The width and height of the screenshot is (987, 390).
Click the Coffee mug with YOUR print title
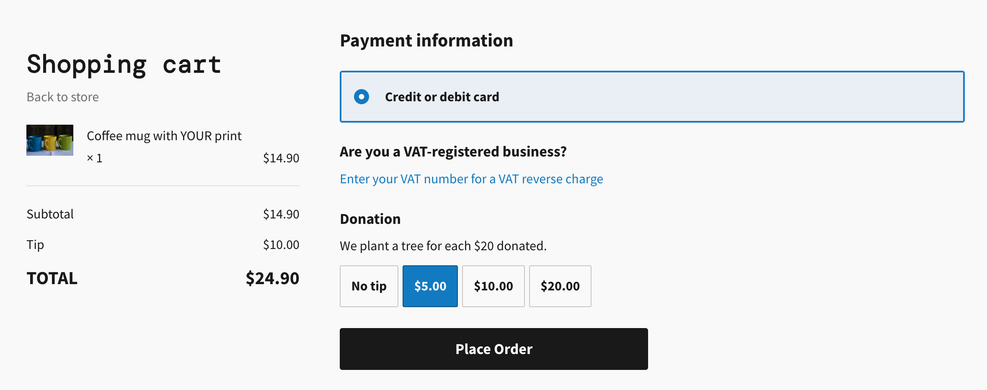point(164,136)
